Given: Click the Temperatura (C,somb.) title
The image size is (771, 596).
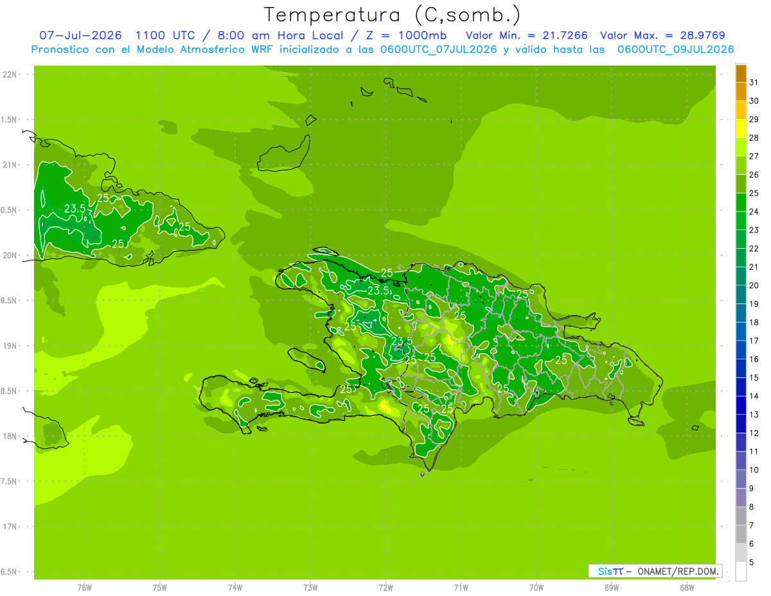Looking at the screenshot, I should (393, 14).
